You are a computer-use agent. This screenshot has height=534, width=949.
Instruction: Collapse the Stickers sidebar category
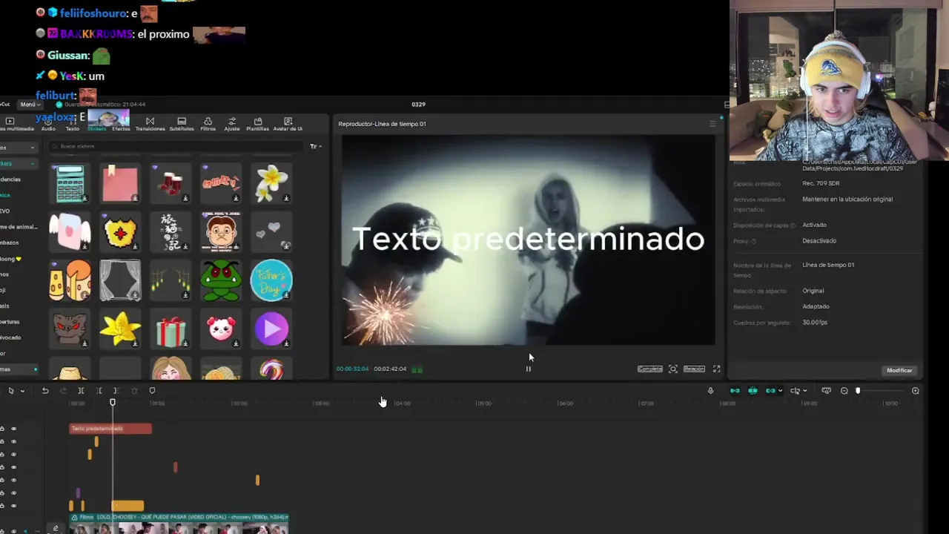coord(32,163)
